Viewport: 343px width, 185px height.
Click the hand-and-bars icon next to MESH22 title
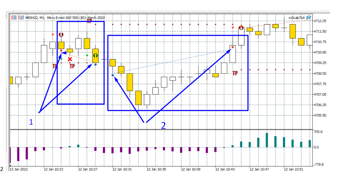[x=21, y=18]
